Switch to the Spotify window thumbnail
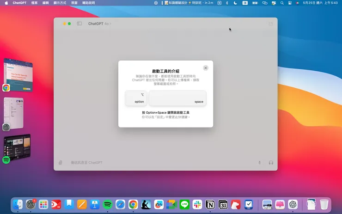The height and width of the screenshot is (214, 342). [17, 147]
